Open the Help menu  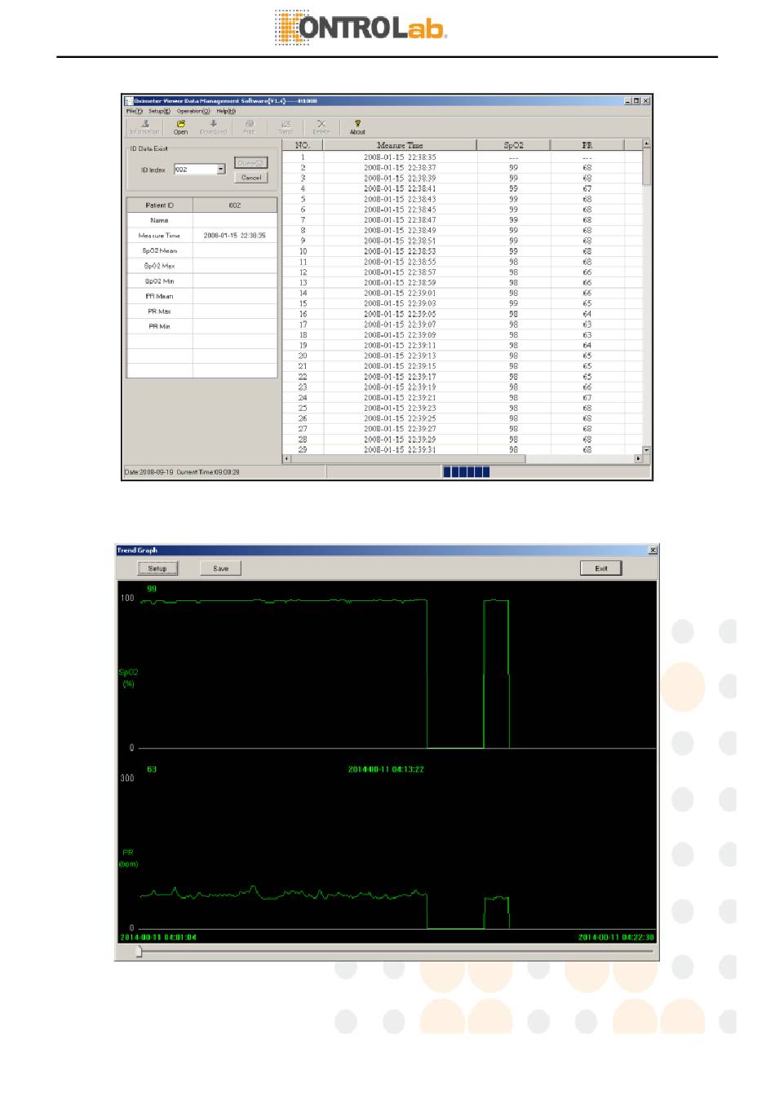(226, 111)
